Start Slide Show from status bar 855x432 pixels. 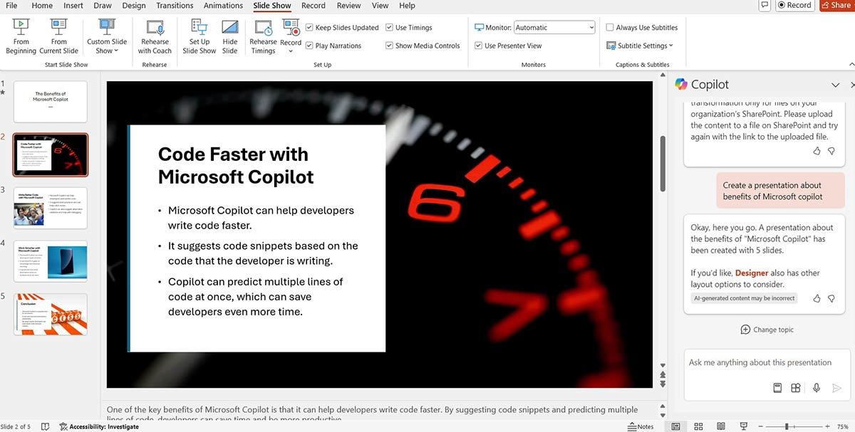[744, 426]
